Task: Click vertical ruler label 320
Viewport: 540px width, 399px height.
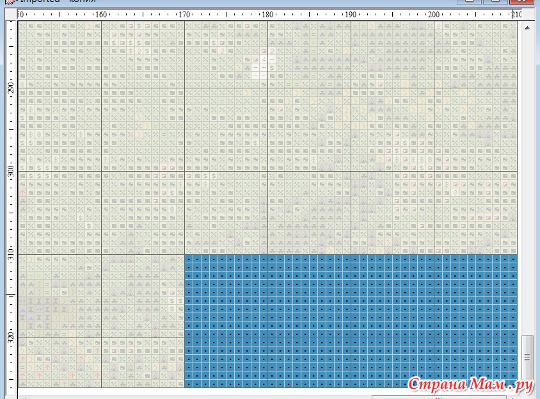Action: (11, 338)
